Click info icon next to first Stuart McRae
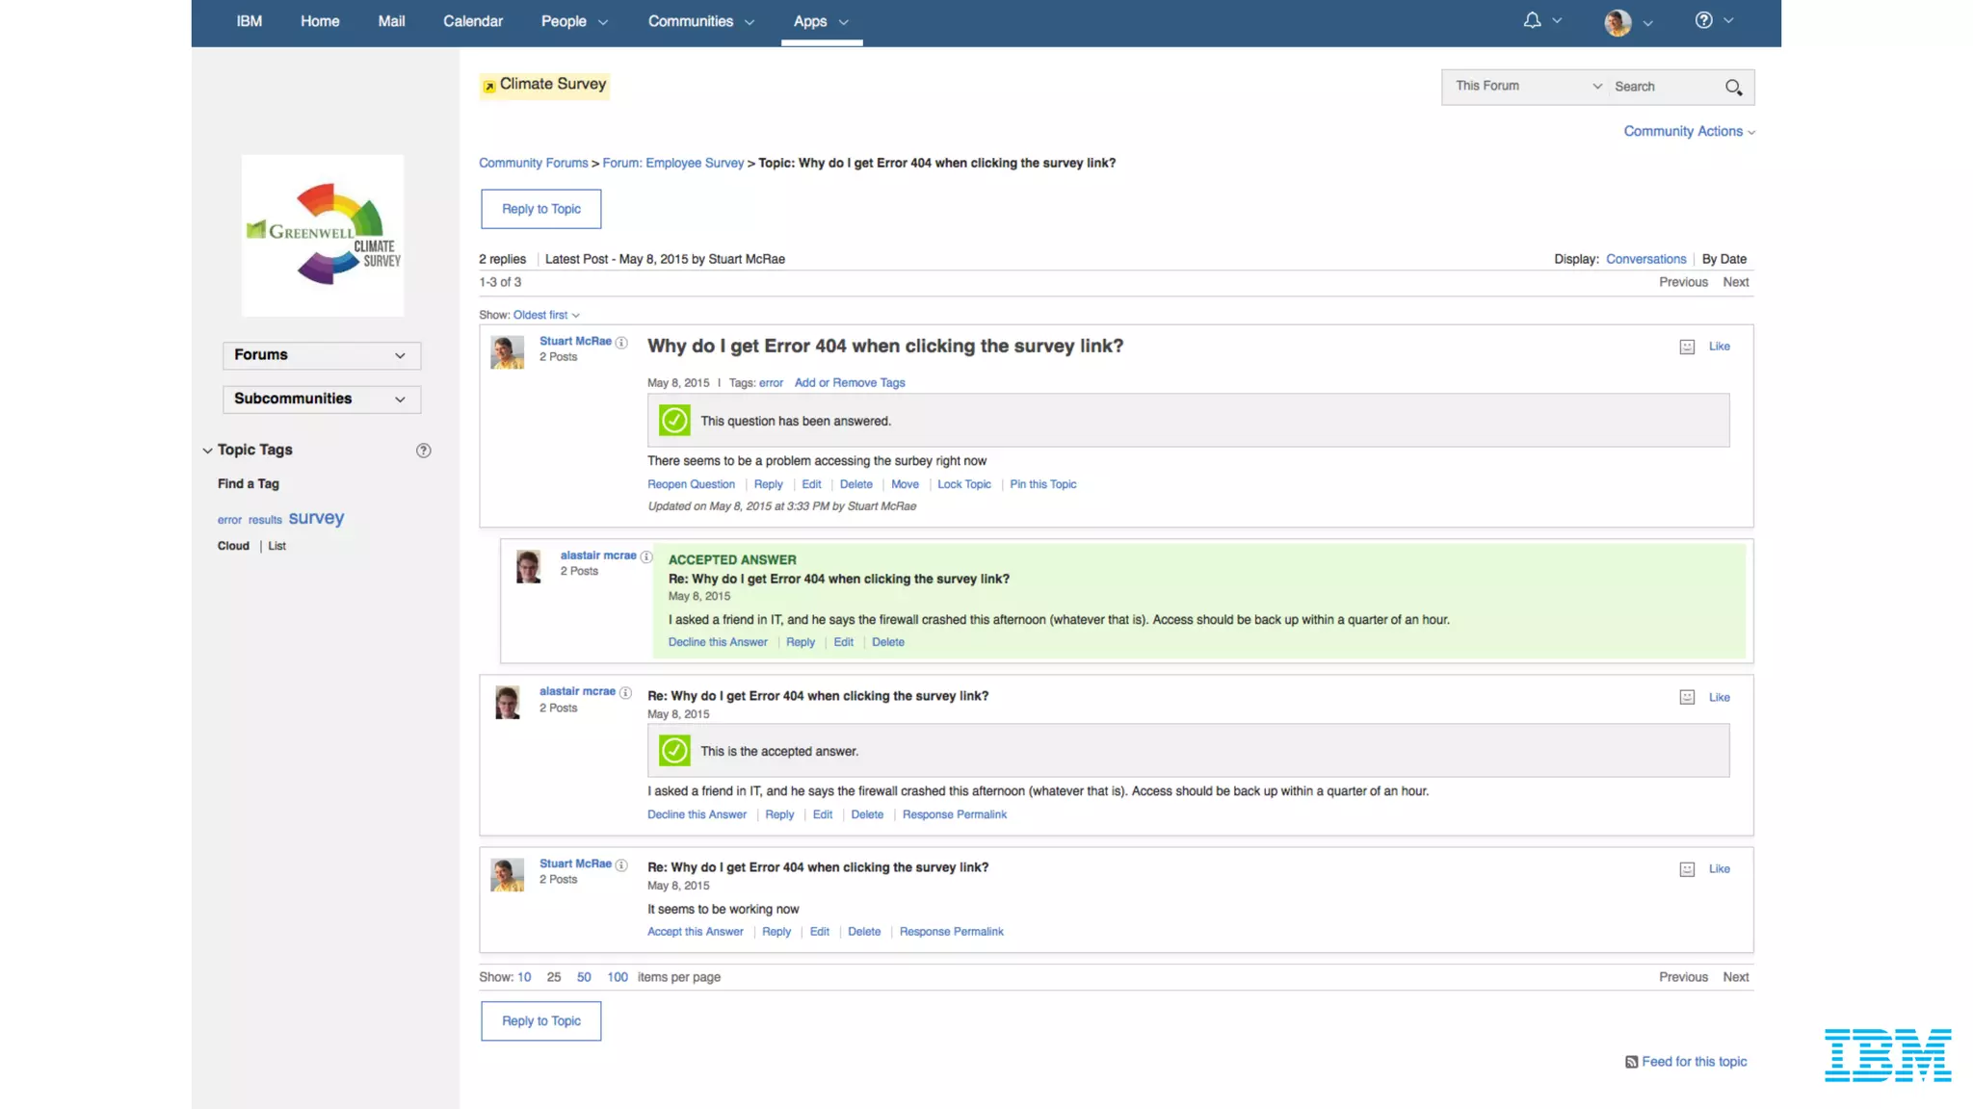Screen dimensions: 1973x1109 pyautogui.click(x=621, y=343)
